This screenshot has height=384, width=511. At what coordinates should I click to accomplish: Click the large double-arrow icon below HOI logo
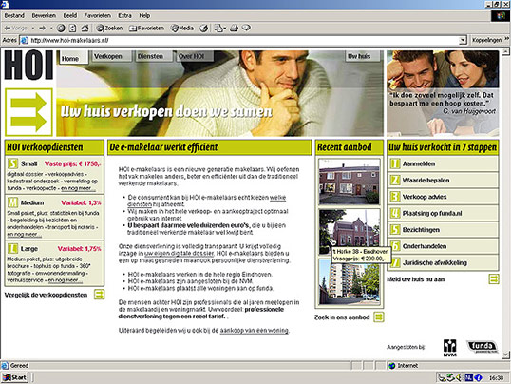28,112
